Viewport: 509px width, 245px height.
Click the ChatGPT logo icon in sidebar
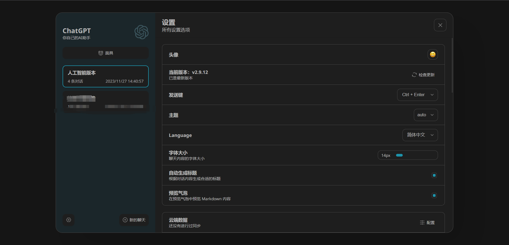coord(141,32)
